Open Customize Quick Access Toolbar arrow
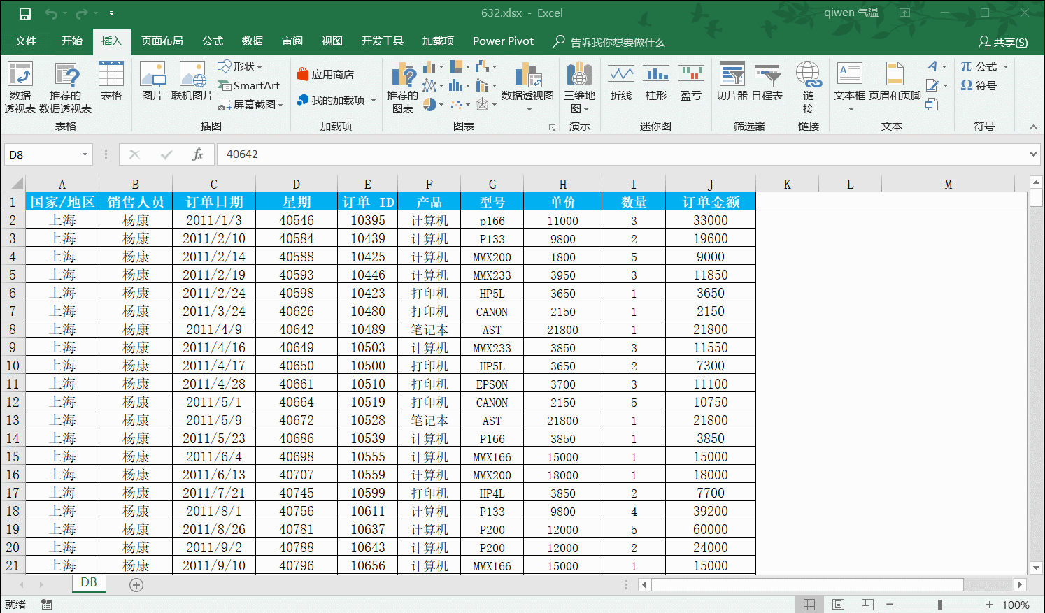Image resolution: width=1045 pixels, height=613 pixels. coord(112,13)
